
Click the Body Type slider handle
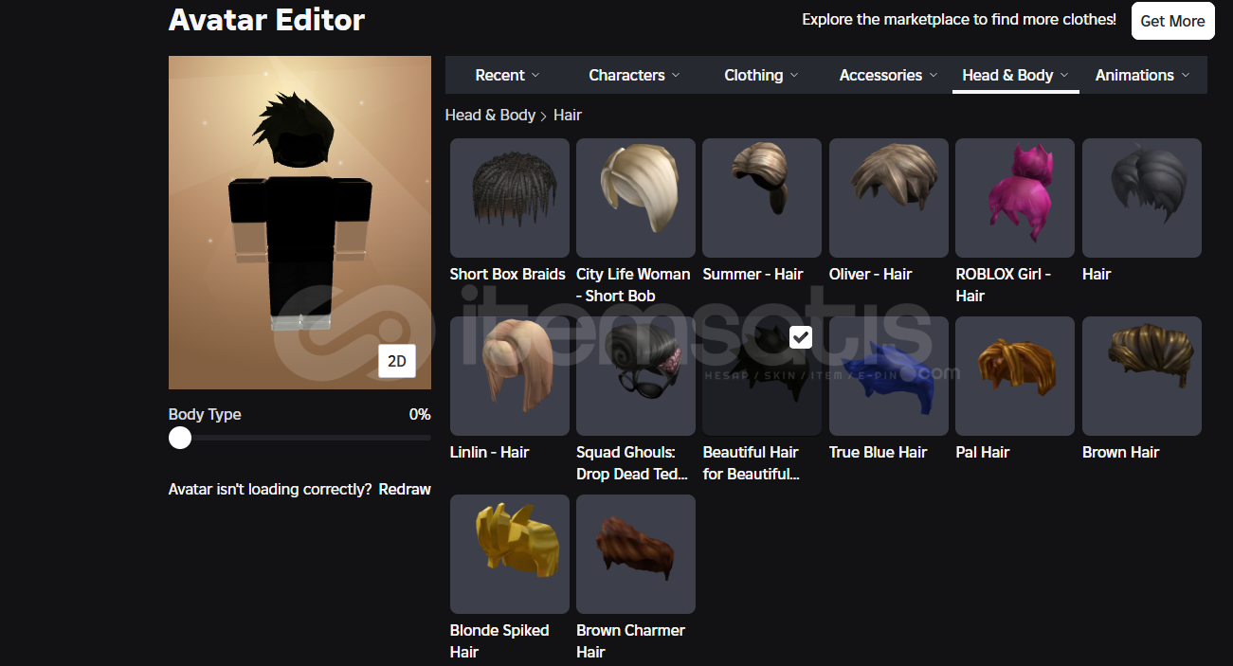tap(180, 438)
